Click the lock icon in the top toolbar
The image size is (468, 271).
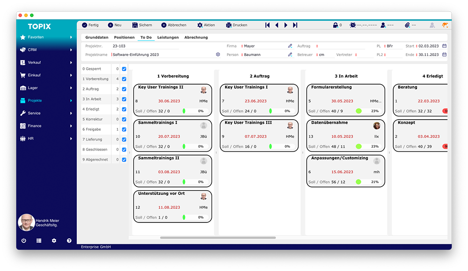pos(335,25)
